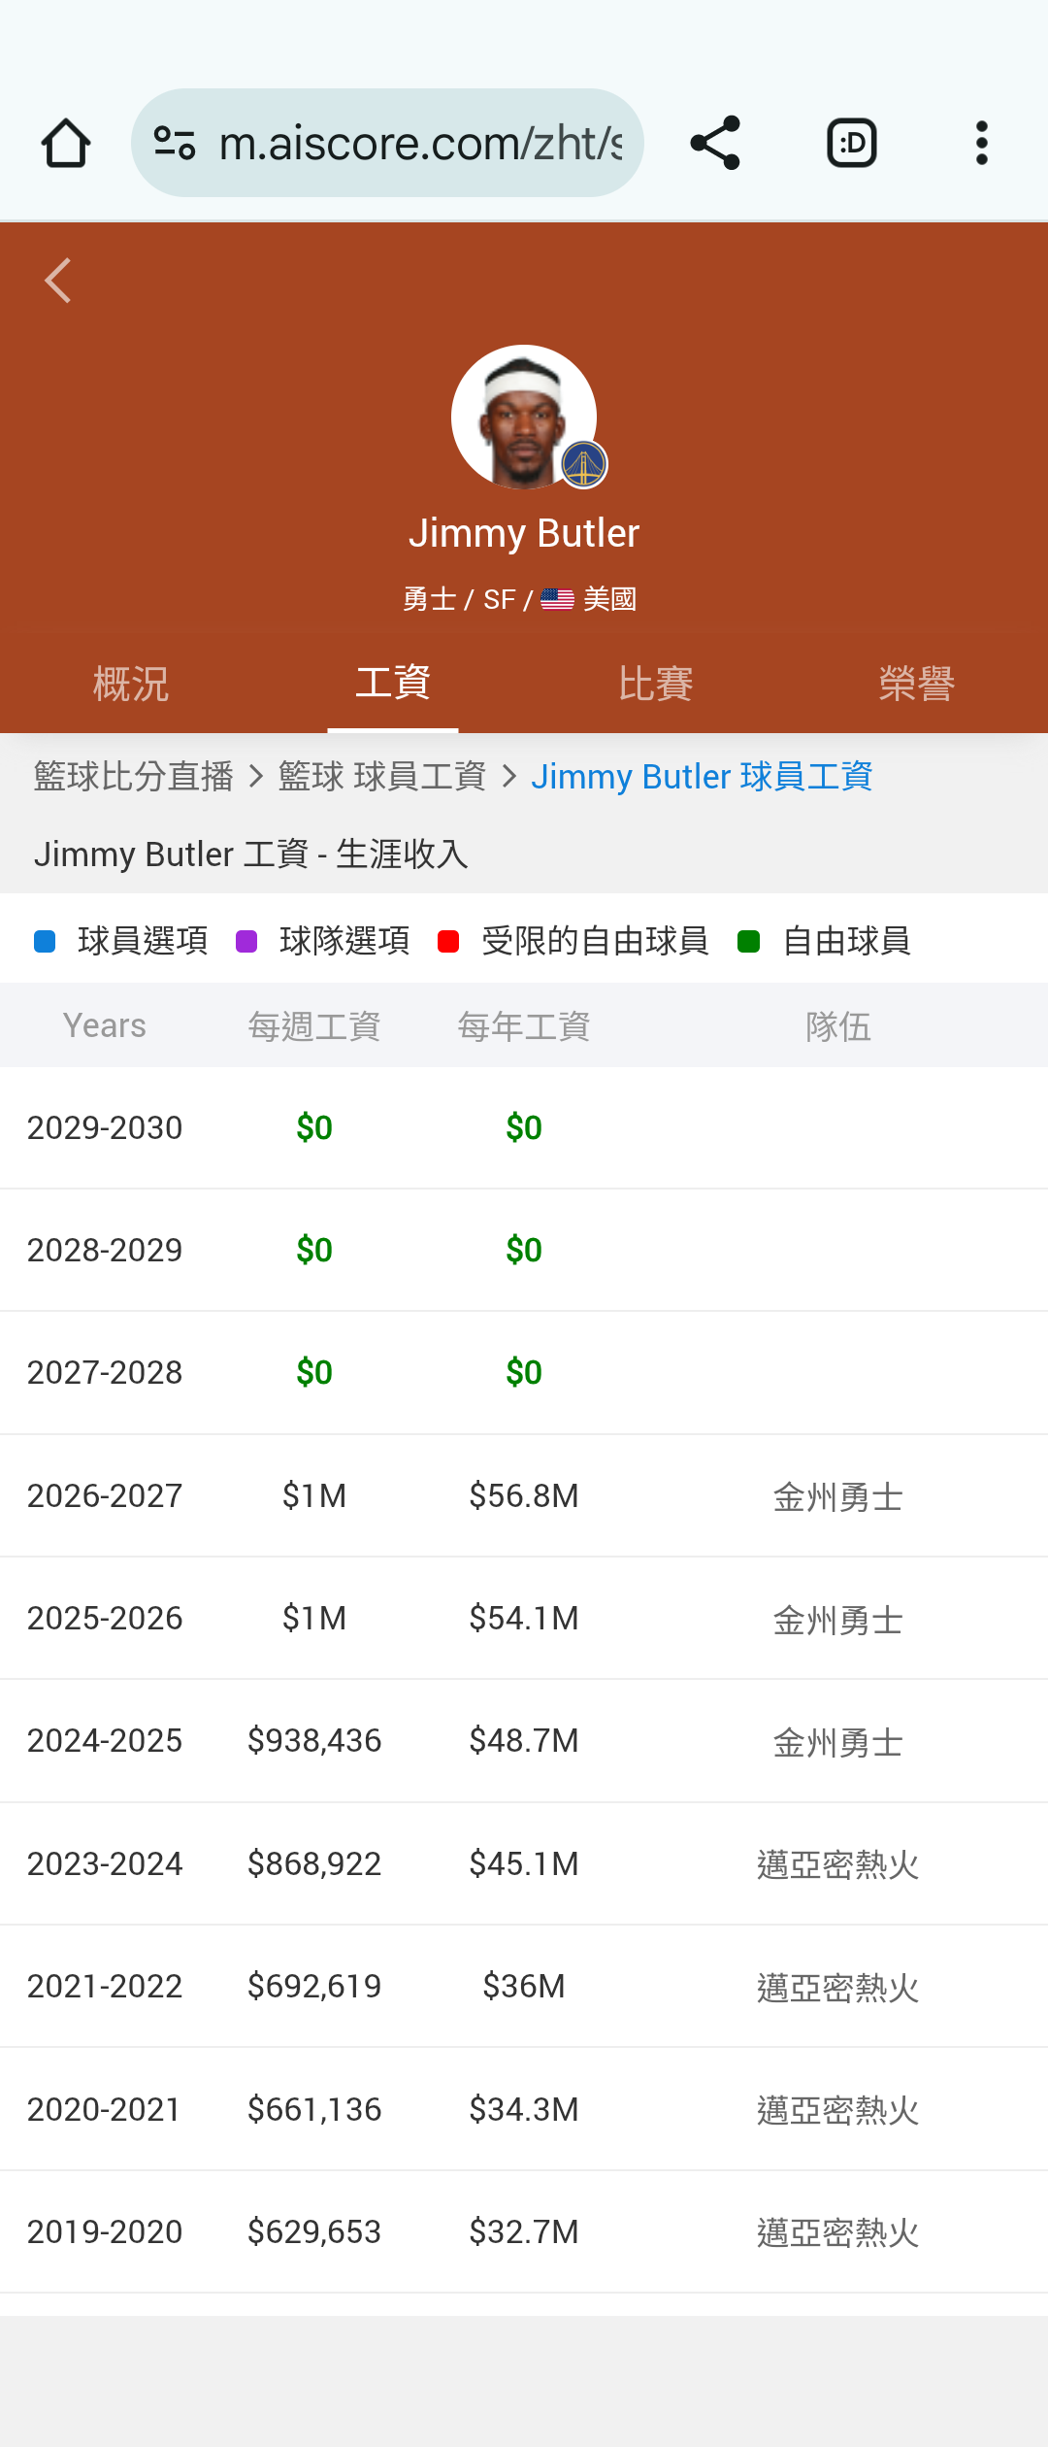
Task: Open 金州勇士 team in 2025-2026 row
Action: (838, 1619)
